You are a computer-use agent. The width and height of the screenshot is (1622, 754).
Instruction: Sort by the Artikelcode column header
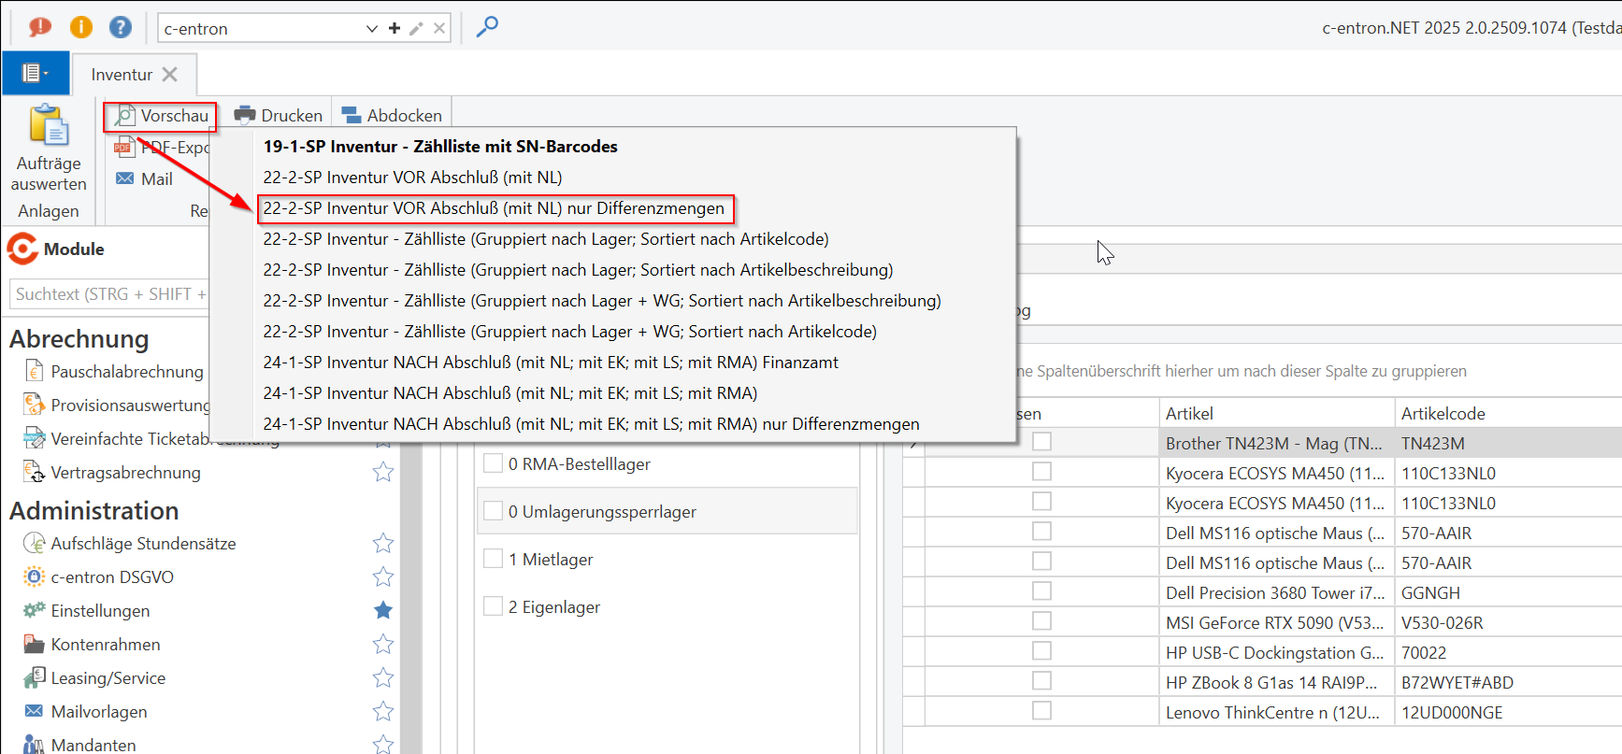coord(1443,413)
